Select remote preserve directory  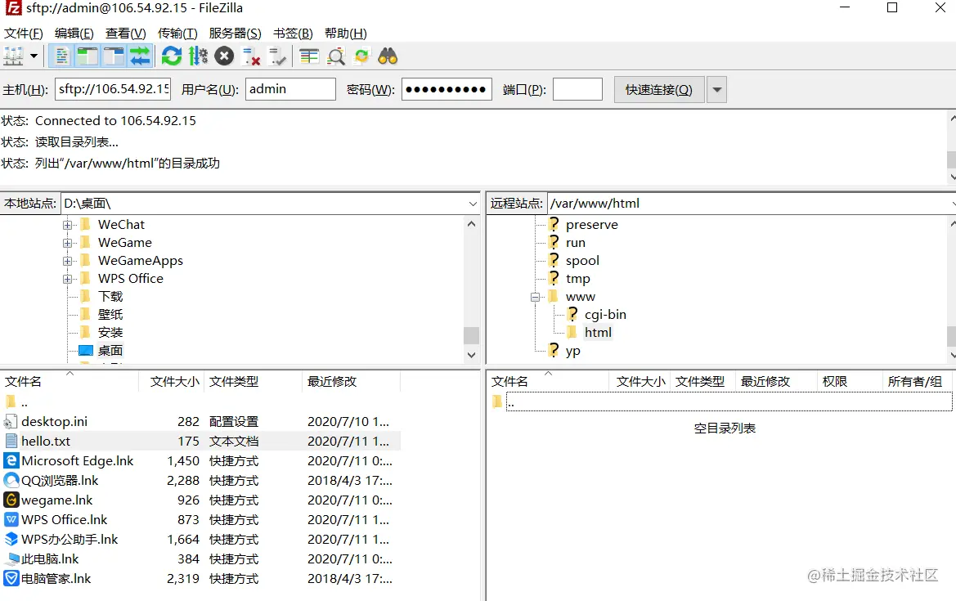click(x=591, y=224)
